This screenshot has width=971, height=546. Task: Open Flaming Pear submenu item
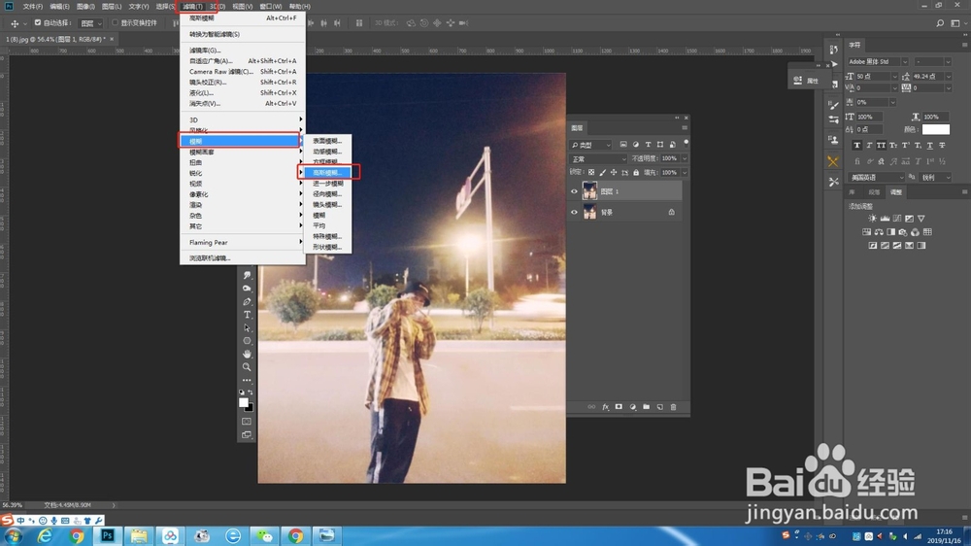[x=243, y=242]
